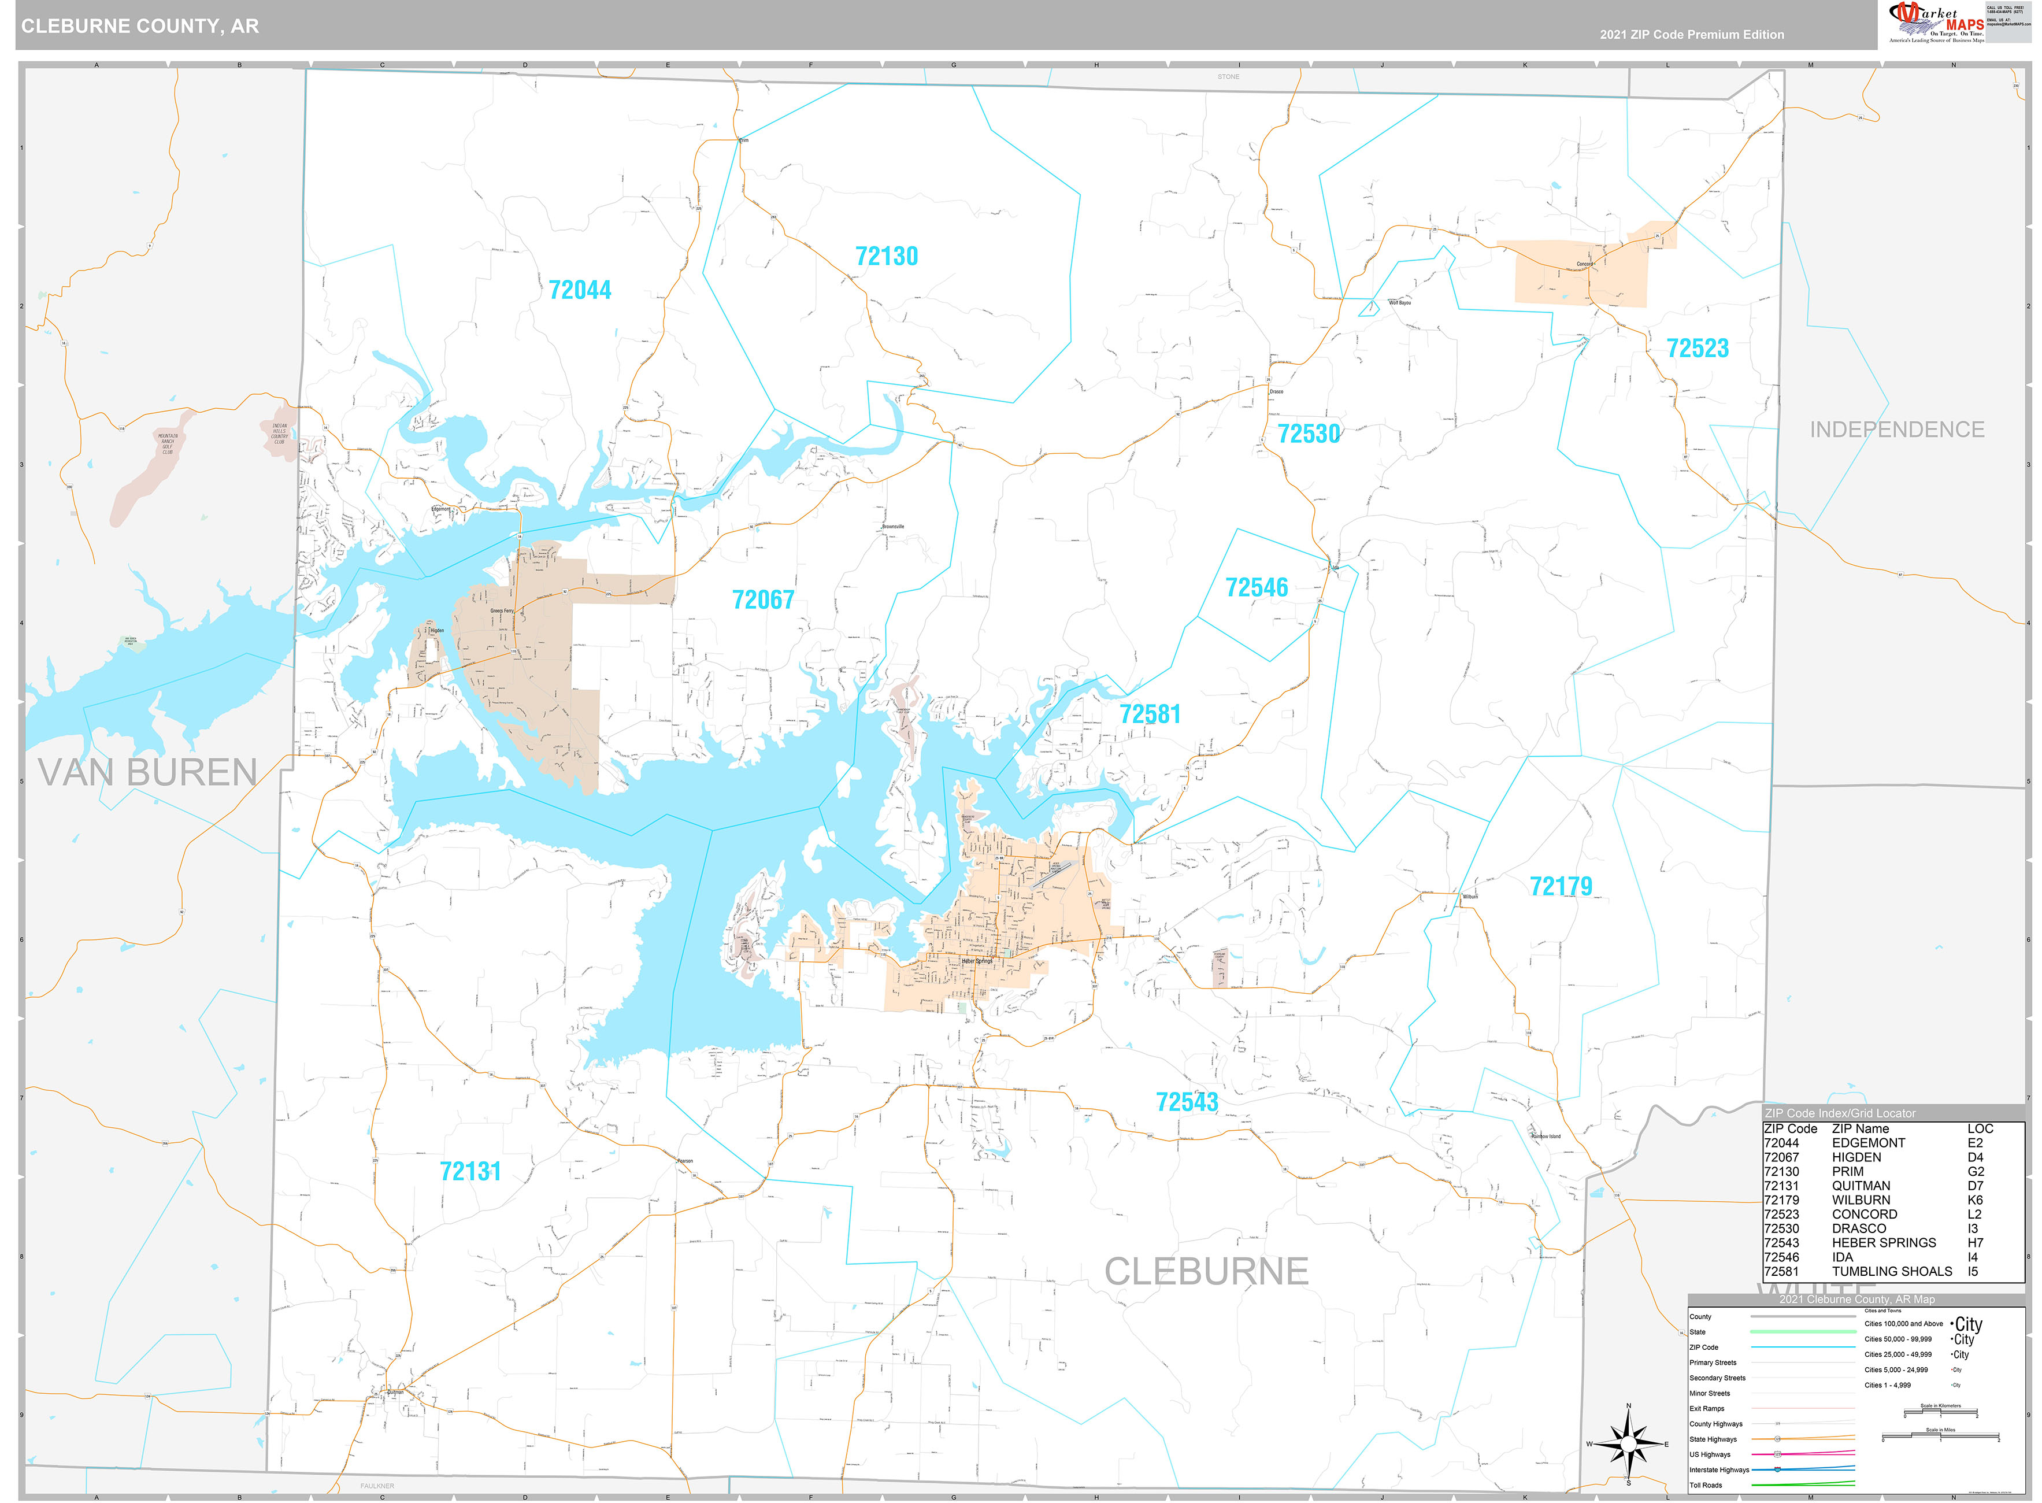Click the 'CLEBURNE COUNTY, AR' title
The height and width of the screenshot is (1503, 2042).
point(140,27)
